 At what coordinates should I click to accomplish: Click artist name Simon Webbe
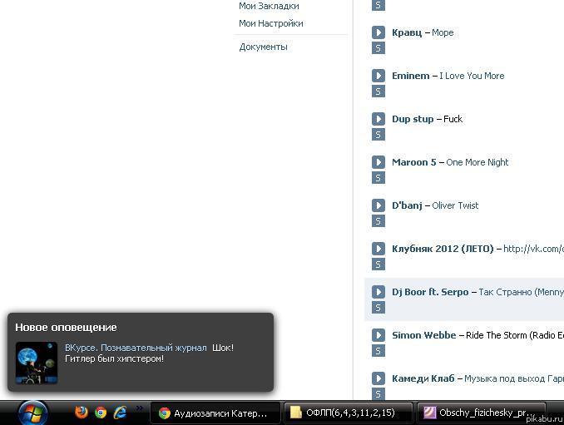click(423, 335)
